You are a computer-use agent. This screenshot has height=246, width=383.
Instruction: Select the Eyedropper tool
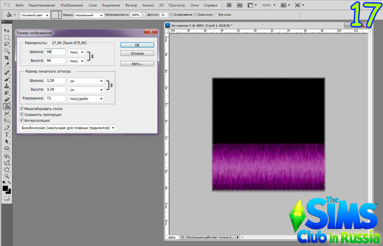point(7,65)
